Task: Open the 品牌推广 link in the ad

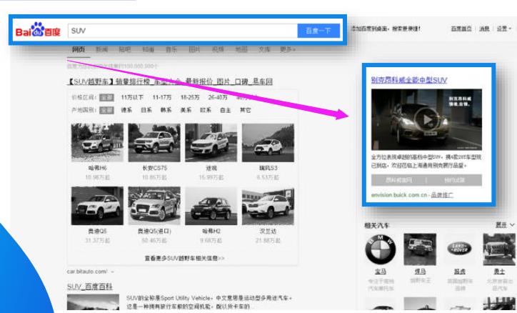Action: click(442, 195)
